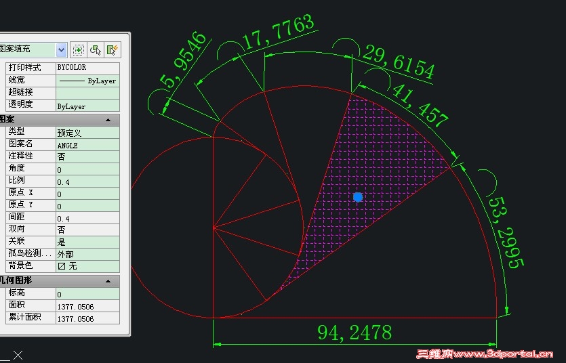Select the 17,7763 arc dimension text
The width and height of the screenshot is (566, 363).
click(279, 31)
